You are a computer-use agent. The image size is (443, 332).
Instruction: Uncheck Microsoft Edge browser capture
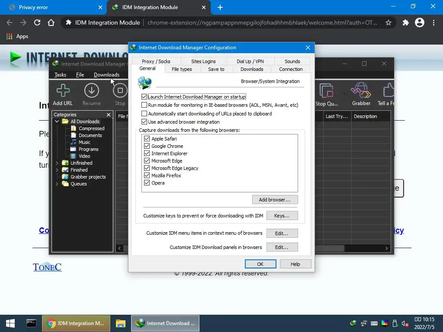click(147, 161)
